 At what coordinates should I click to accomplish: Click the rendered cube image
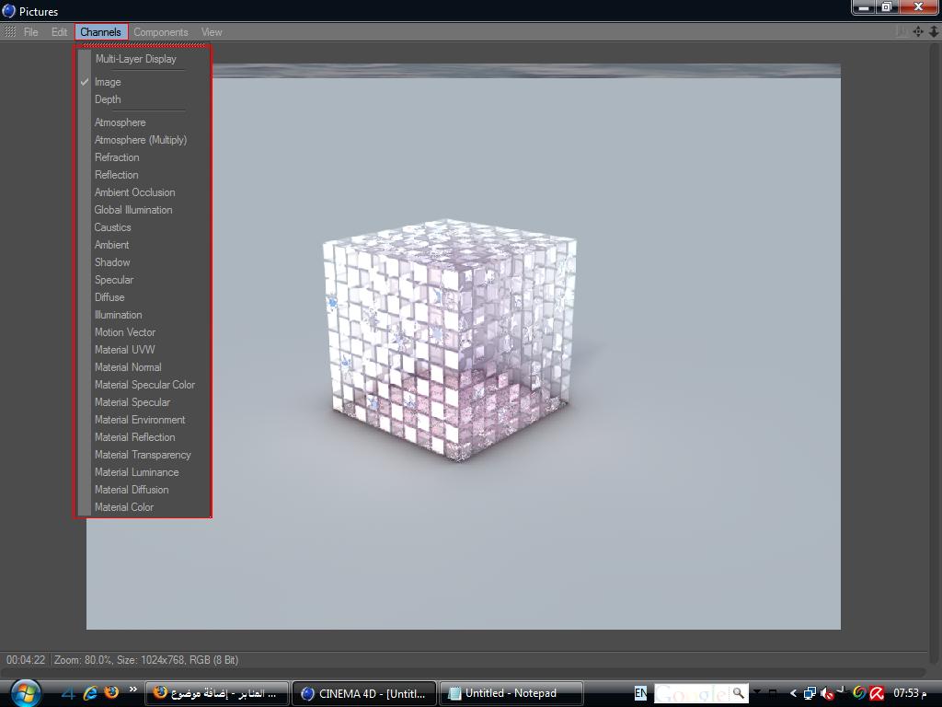coord(449,340)
